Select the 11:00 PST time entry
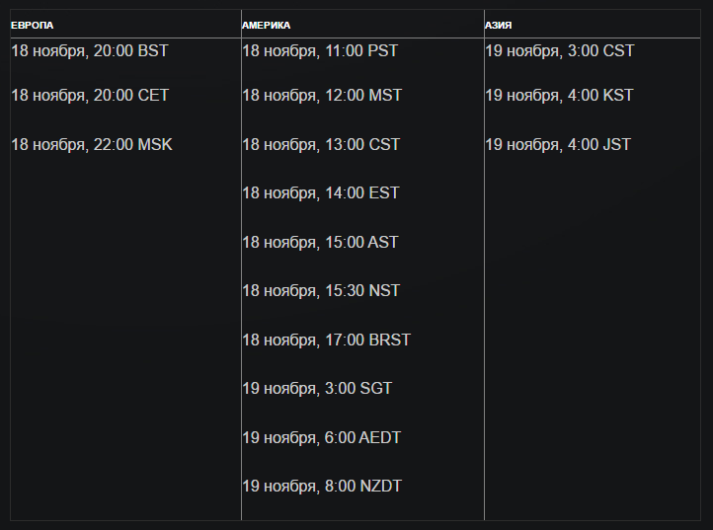This screenshot has width=713, height=530. 320,51
